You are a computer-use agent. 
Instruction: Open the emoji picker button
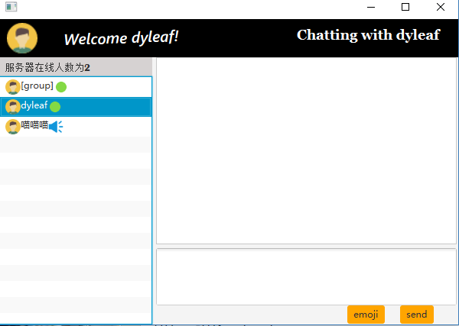tap(366, 315)
